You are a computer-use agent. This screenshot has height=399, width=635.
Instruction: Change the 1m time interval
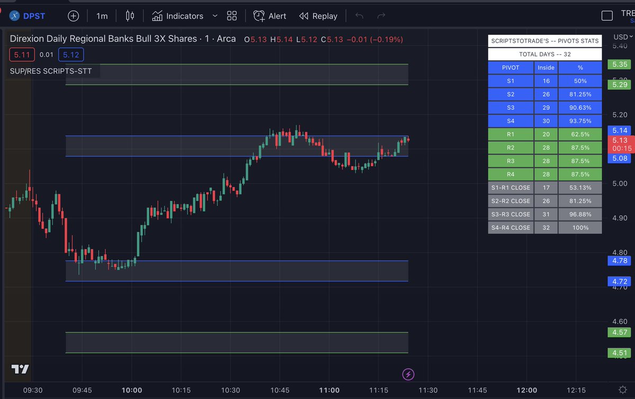[102, 16]
